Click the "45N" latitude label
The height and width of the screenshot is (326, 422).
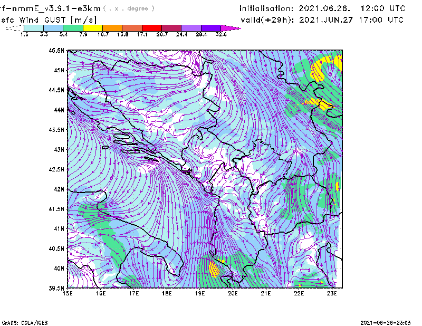(59, 70)
